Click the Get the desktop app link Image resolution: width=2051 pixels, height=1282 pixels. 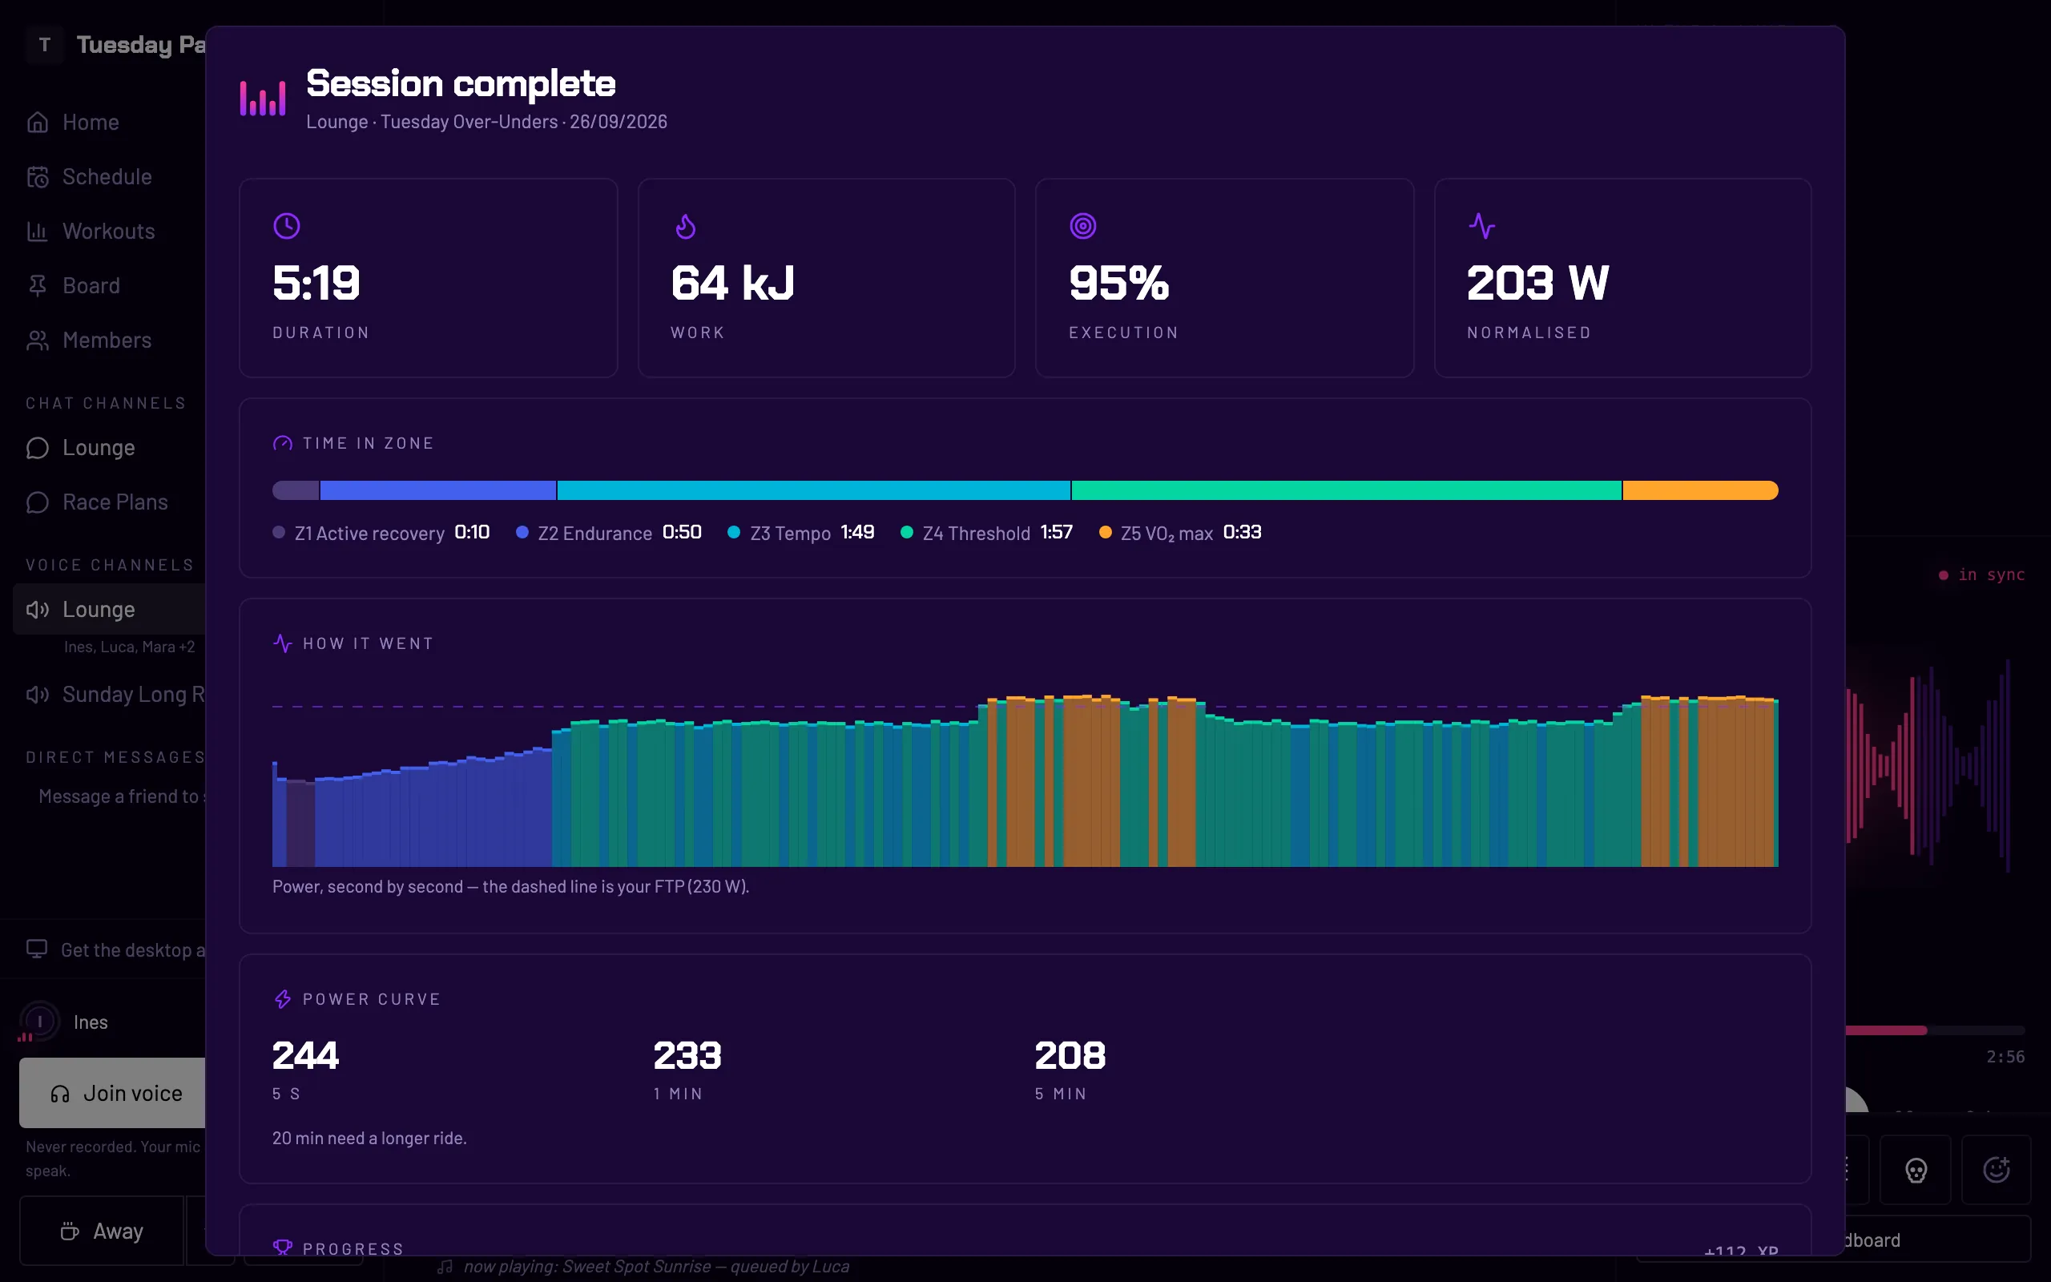(x=115, y=949)
